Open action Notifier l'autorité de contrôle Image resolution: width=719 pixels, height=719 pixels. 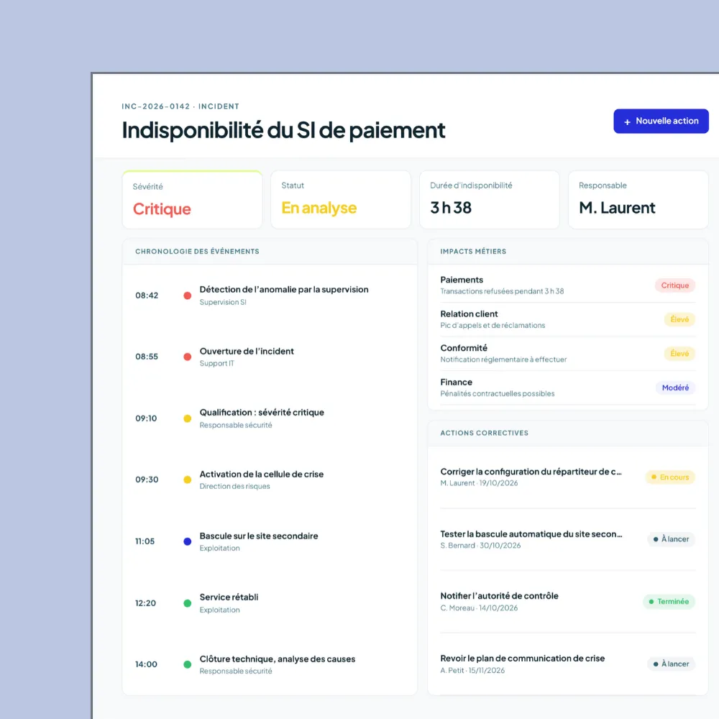click(568, 602)
